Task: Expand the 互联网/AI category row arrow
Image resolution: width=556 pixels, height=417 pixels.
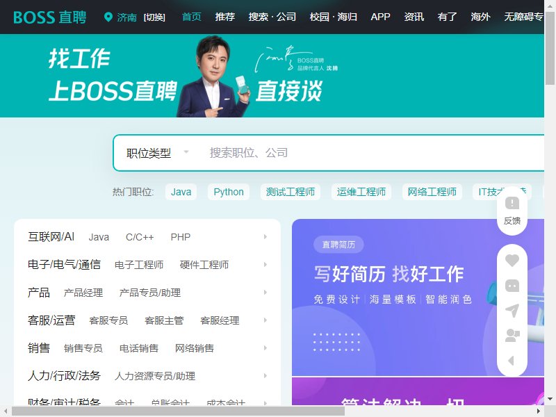Action: pyautogui.click(x=265, y=236)
